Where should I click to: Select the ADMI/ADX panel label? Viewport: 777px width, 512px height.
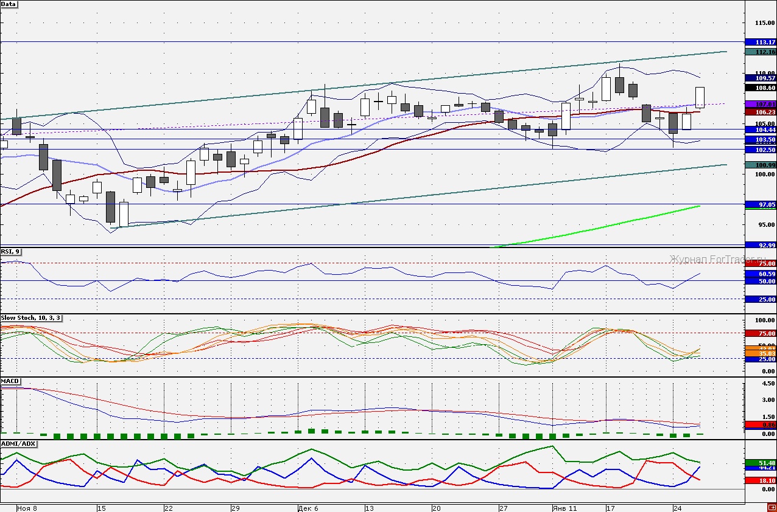point(18,443)
